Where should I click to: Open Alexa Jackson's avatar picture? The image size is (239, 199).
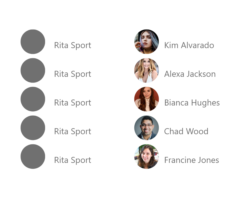(146, 70)
